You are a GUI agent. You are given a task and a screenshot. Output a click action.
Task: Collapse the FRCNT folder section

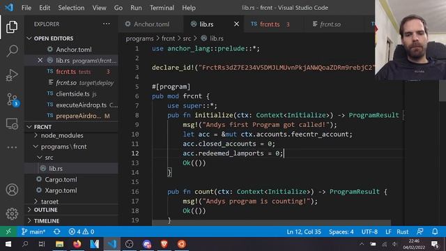pos(71,127)
